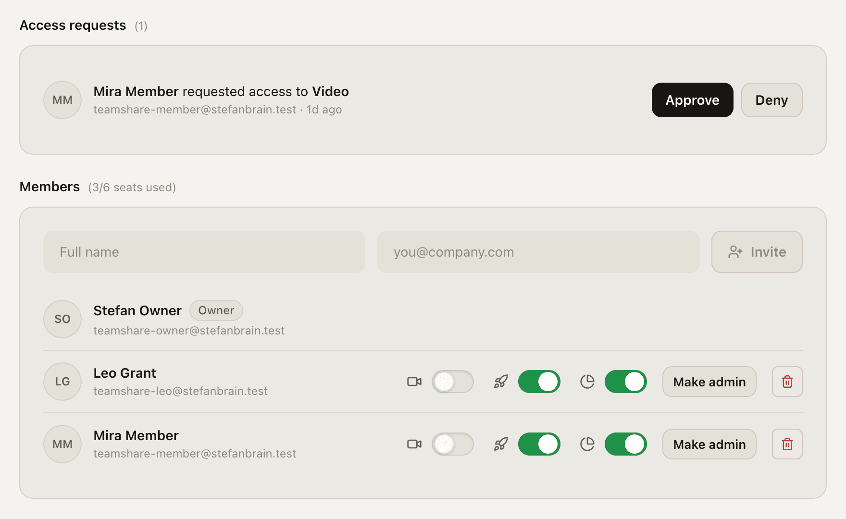Click the SO avatar for Stefan Owner

pyautogui.click(x=62, y=319)
